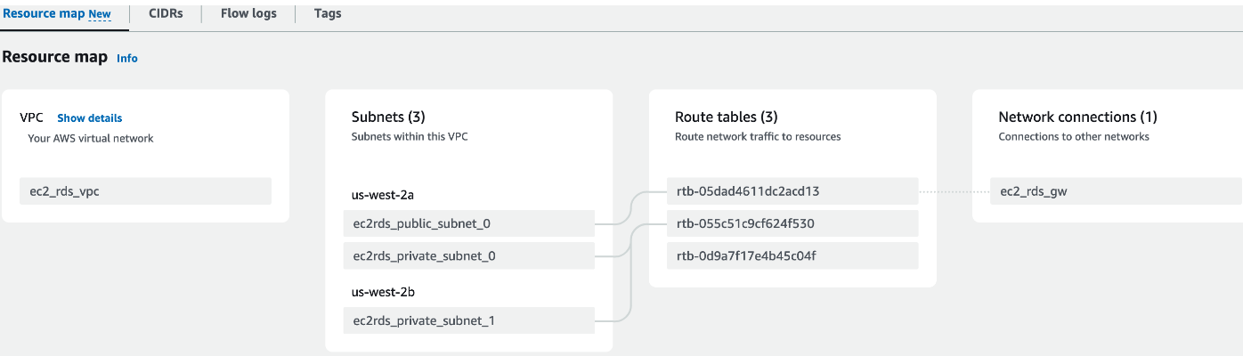Click the New badge beside Resource map
The height and width of the screenshot is (356, 1243).
pyautogui.click(x=100, y=14)
